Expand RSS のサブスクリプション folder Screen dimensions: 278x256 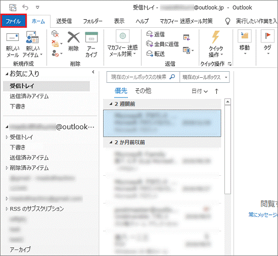pos(7,209)
